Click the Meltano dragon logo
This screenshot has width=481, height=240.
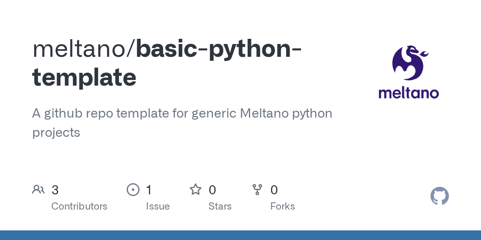click(408, 63)
